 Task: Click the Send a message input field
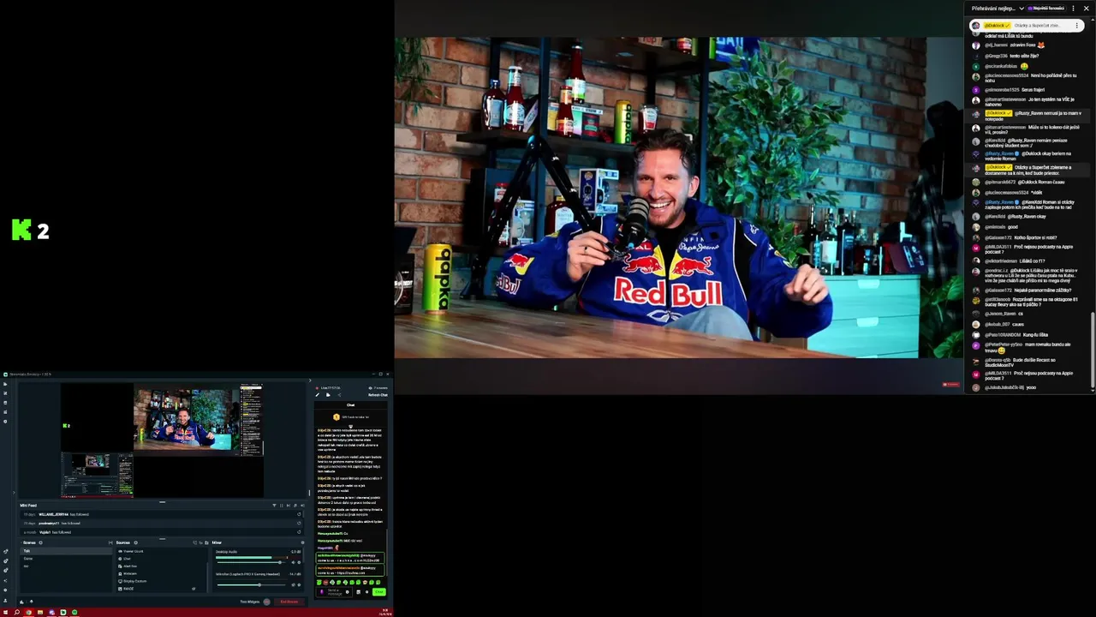(x=334, y=592)
